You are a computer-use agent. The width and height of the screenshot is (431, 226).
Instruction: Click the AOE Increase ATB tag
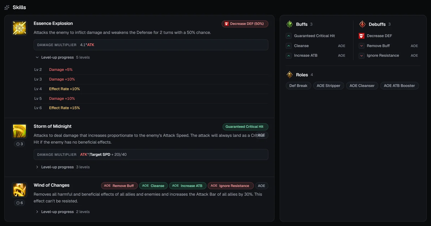point(187,186)
